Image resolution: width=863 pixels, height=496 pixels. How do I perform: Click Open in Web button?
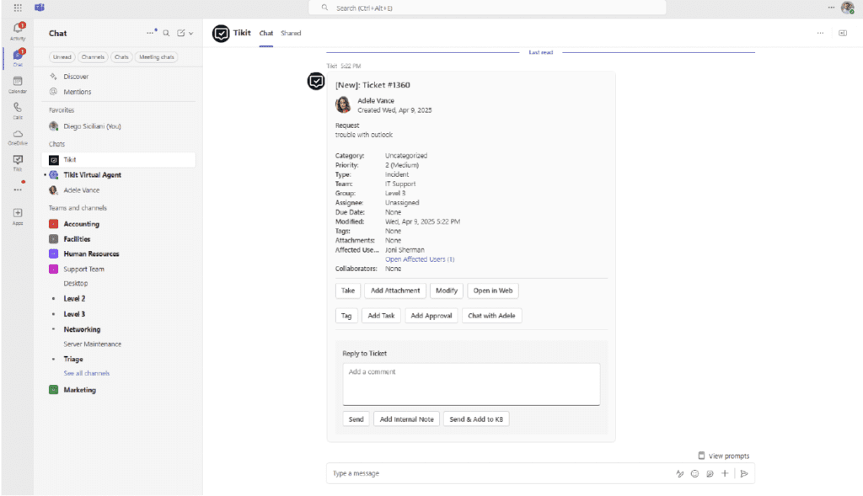pos(492,291)
